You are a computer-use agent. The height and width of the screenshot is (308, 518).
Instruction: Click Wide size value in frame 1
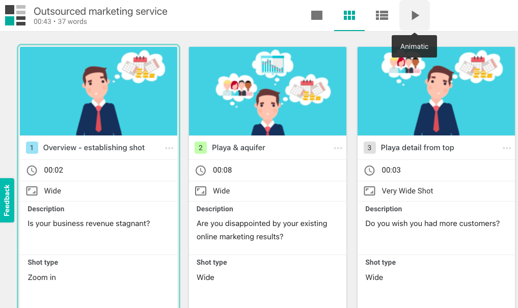click(52, 191)
